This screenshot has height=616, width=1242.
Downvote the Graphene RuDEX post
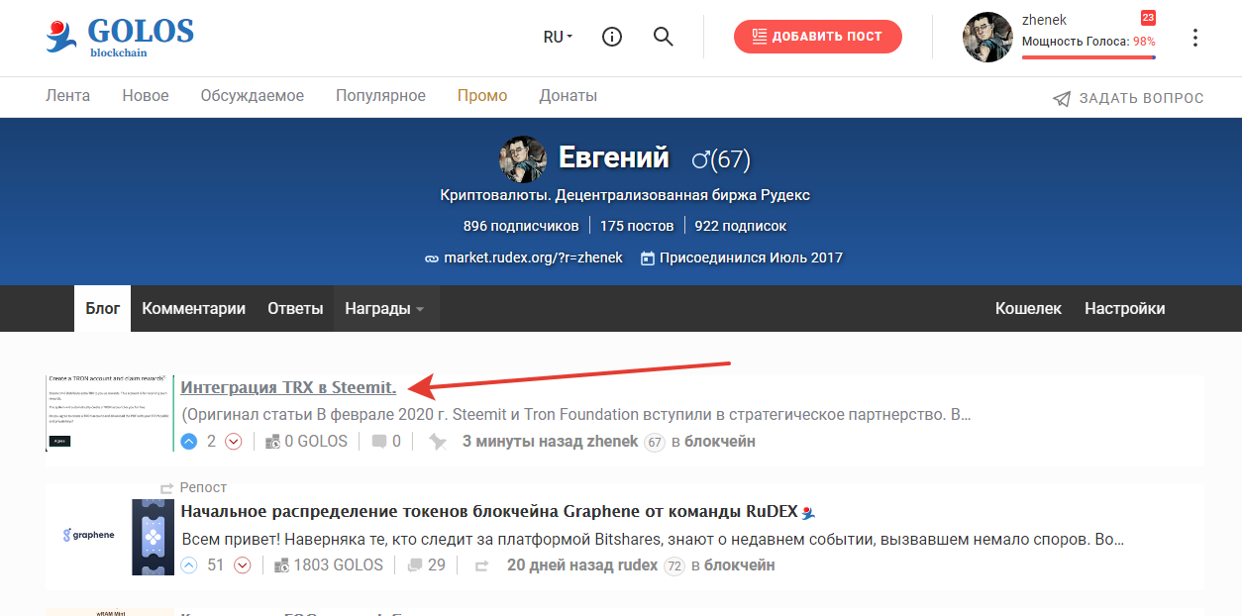click(x=243, y=565)
